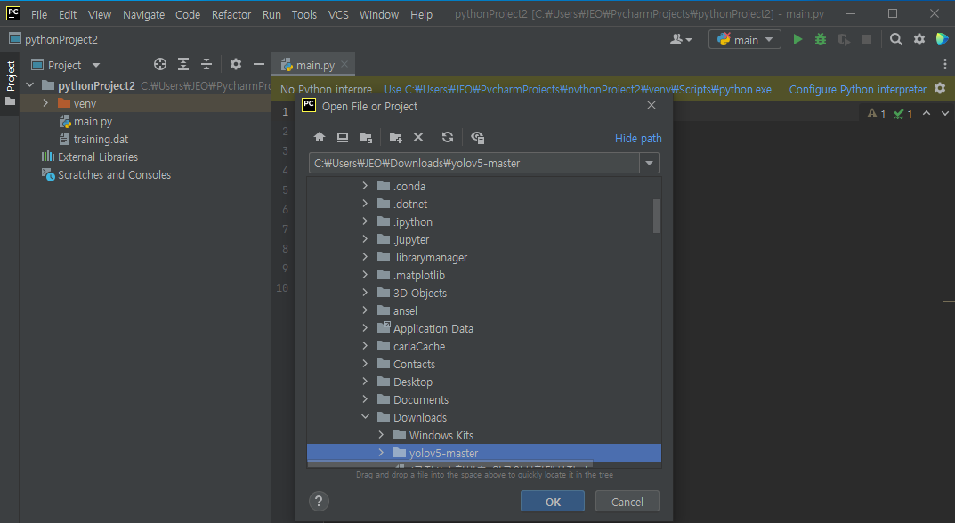This screenshot has width=955, height=523.
Task: Expand the venv folder
Action: click(x=45, y=103)
